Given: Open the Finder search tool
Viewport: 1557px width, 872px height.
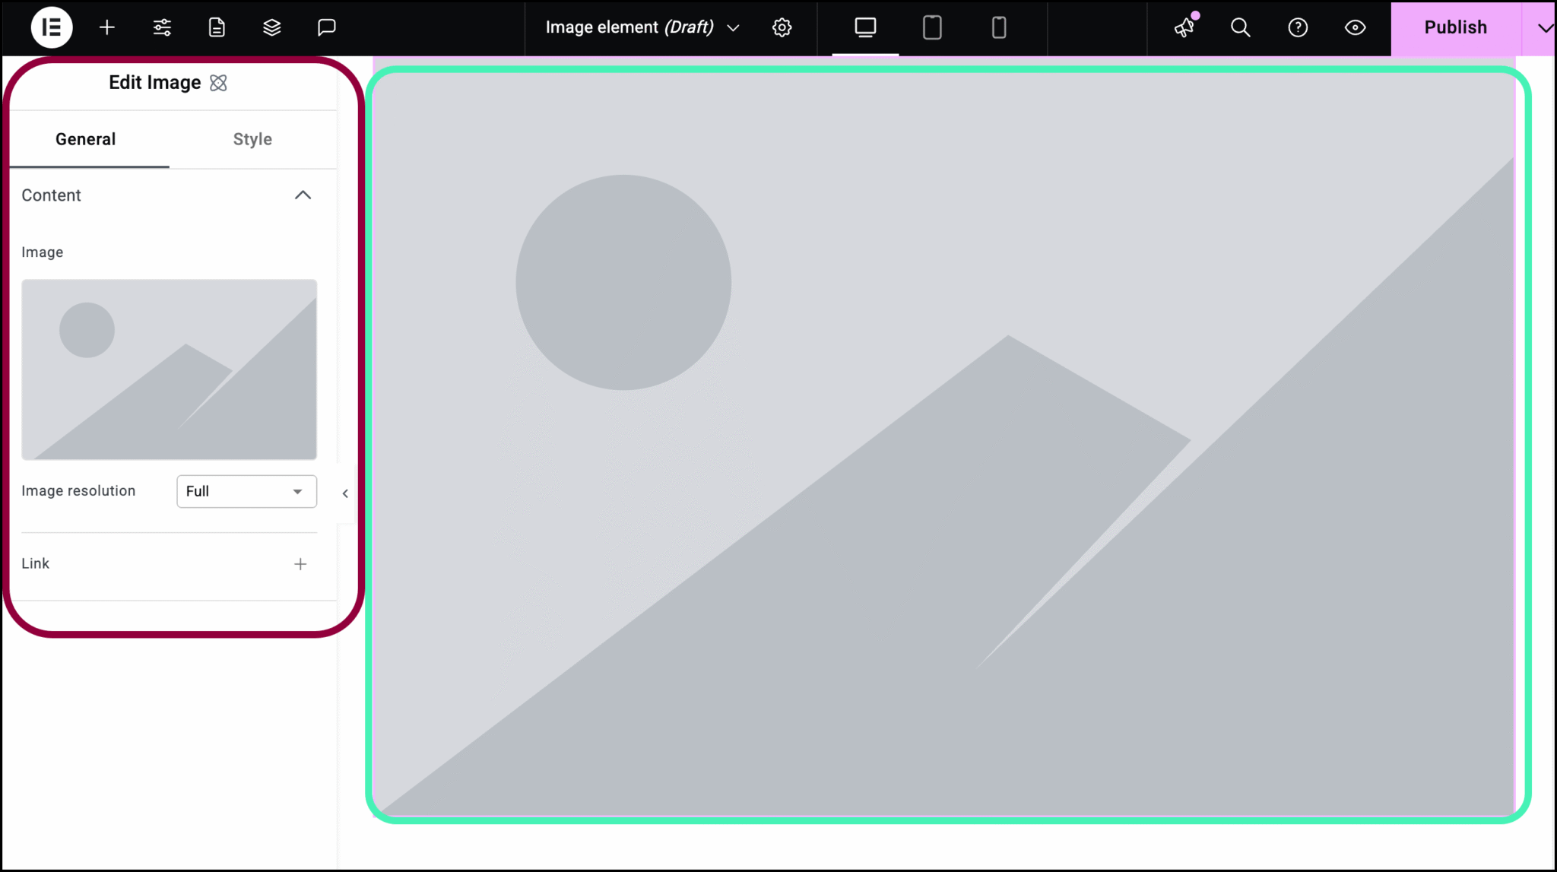Looking at the screenshot, I should (x=1240, y=27).
